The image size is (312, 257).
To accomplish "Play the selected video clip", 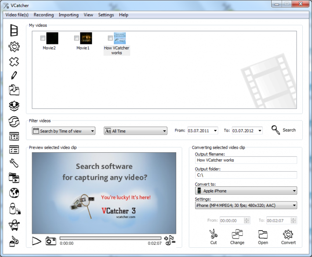I will click(x=36, y=241).
